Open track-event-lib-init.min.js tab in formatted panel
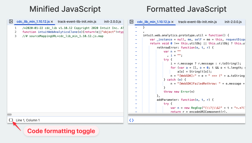The height and width of the screenshot is (143, 252). tap(198, 22)
